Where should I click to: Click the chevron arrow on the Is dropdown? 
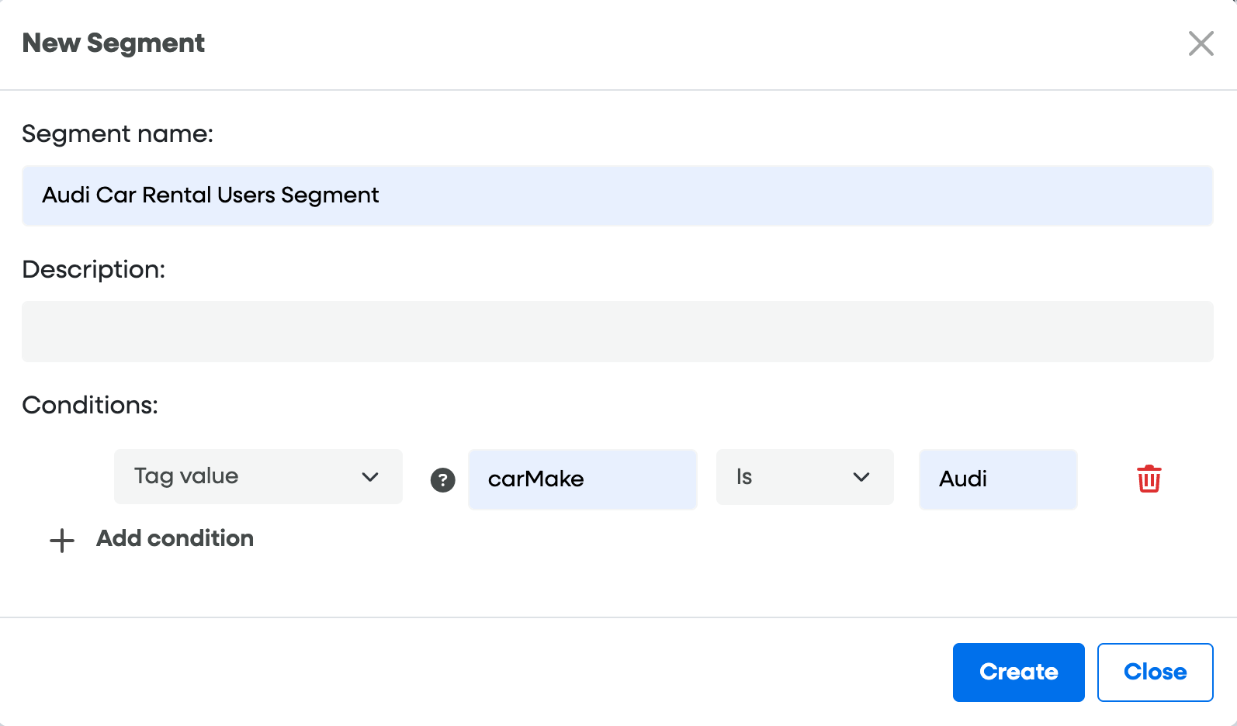pyautogui.click(x=861, y=477)
